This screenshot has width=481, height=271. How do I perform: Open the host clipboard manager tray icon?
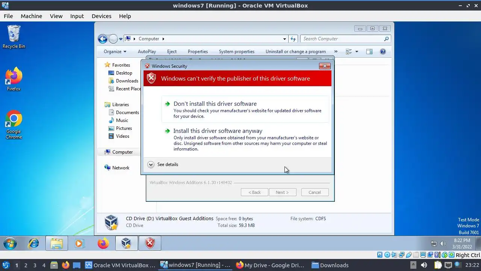(x=438, y=265)
